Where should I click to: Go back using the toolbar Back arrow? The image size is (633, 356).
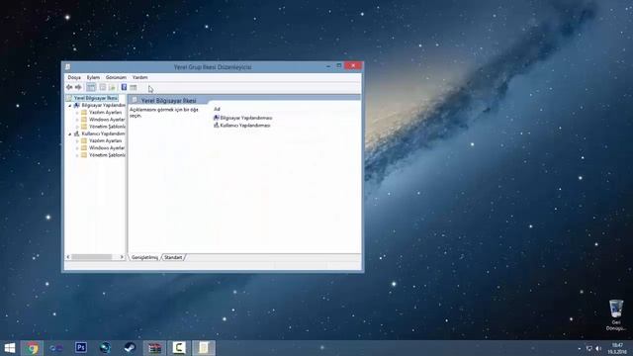[69, 87]
